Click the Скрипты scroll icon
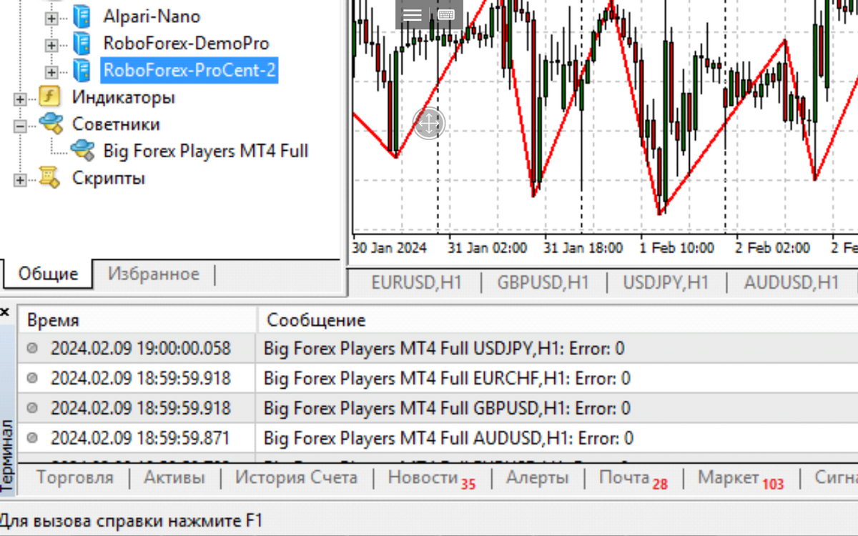This screenshot has width=858, height=536. 49,177
